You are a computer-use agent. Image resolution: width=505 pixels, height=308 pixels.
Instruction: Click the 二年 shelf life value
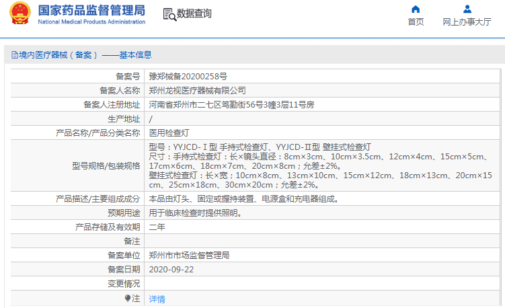tap(157, 227)
